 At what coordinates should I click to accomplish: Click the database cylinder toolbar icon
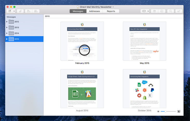pos(154,11)
